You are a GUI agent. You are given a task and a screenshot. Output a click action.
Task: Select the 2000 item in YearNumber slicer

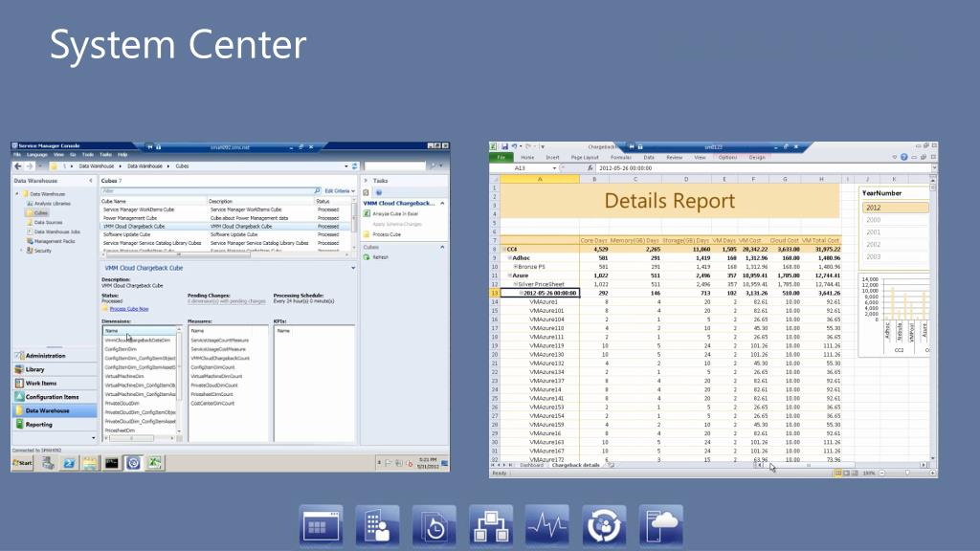tap(895, 220)
